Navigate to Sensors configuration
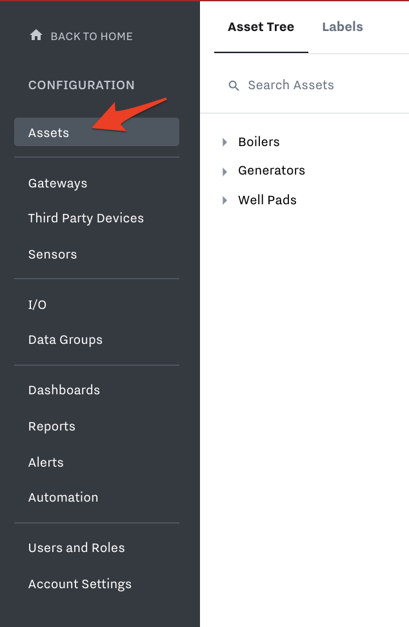 point(52,254)
